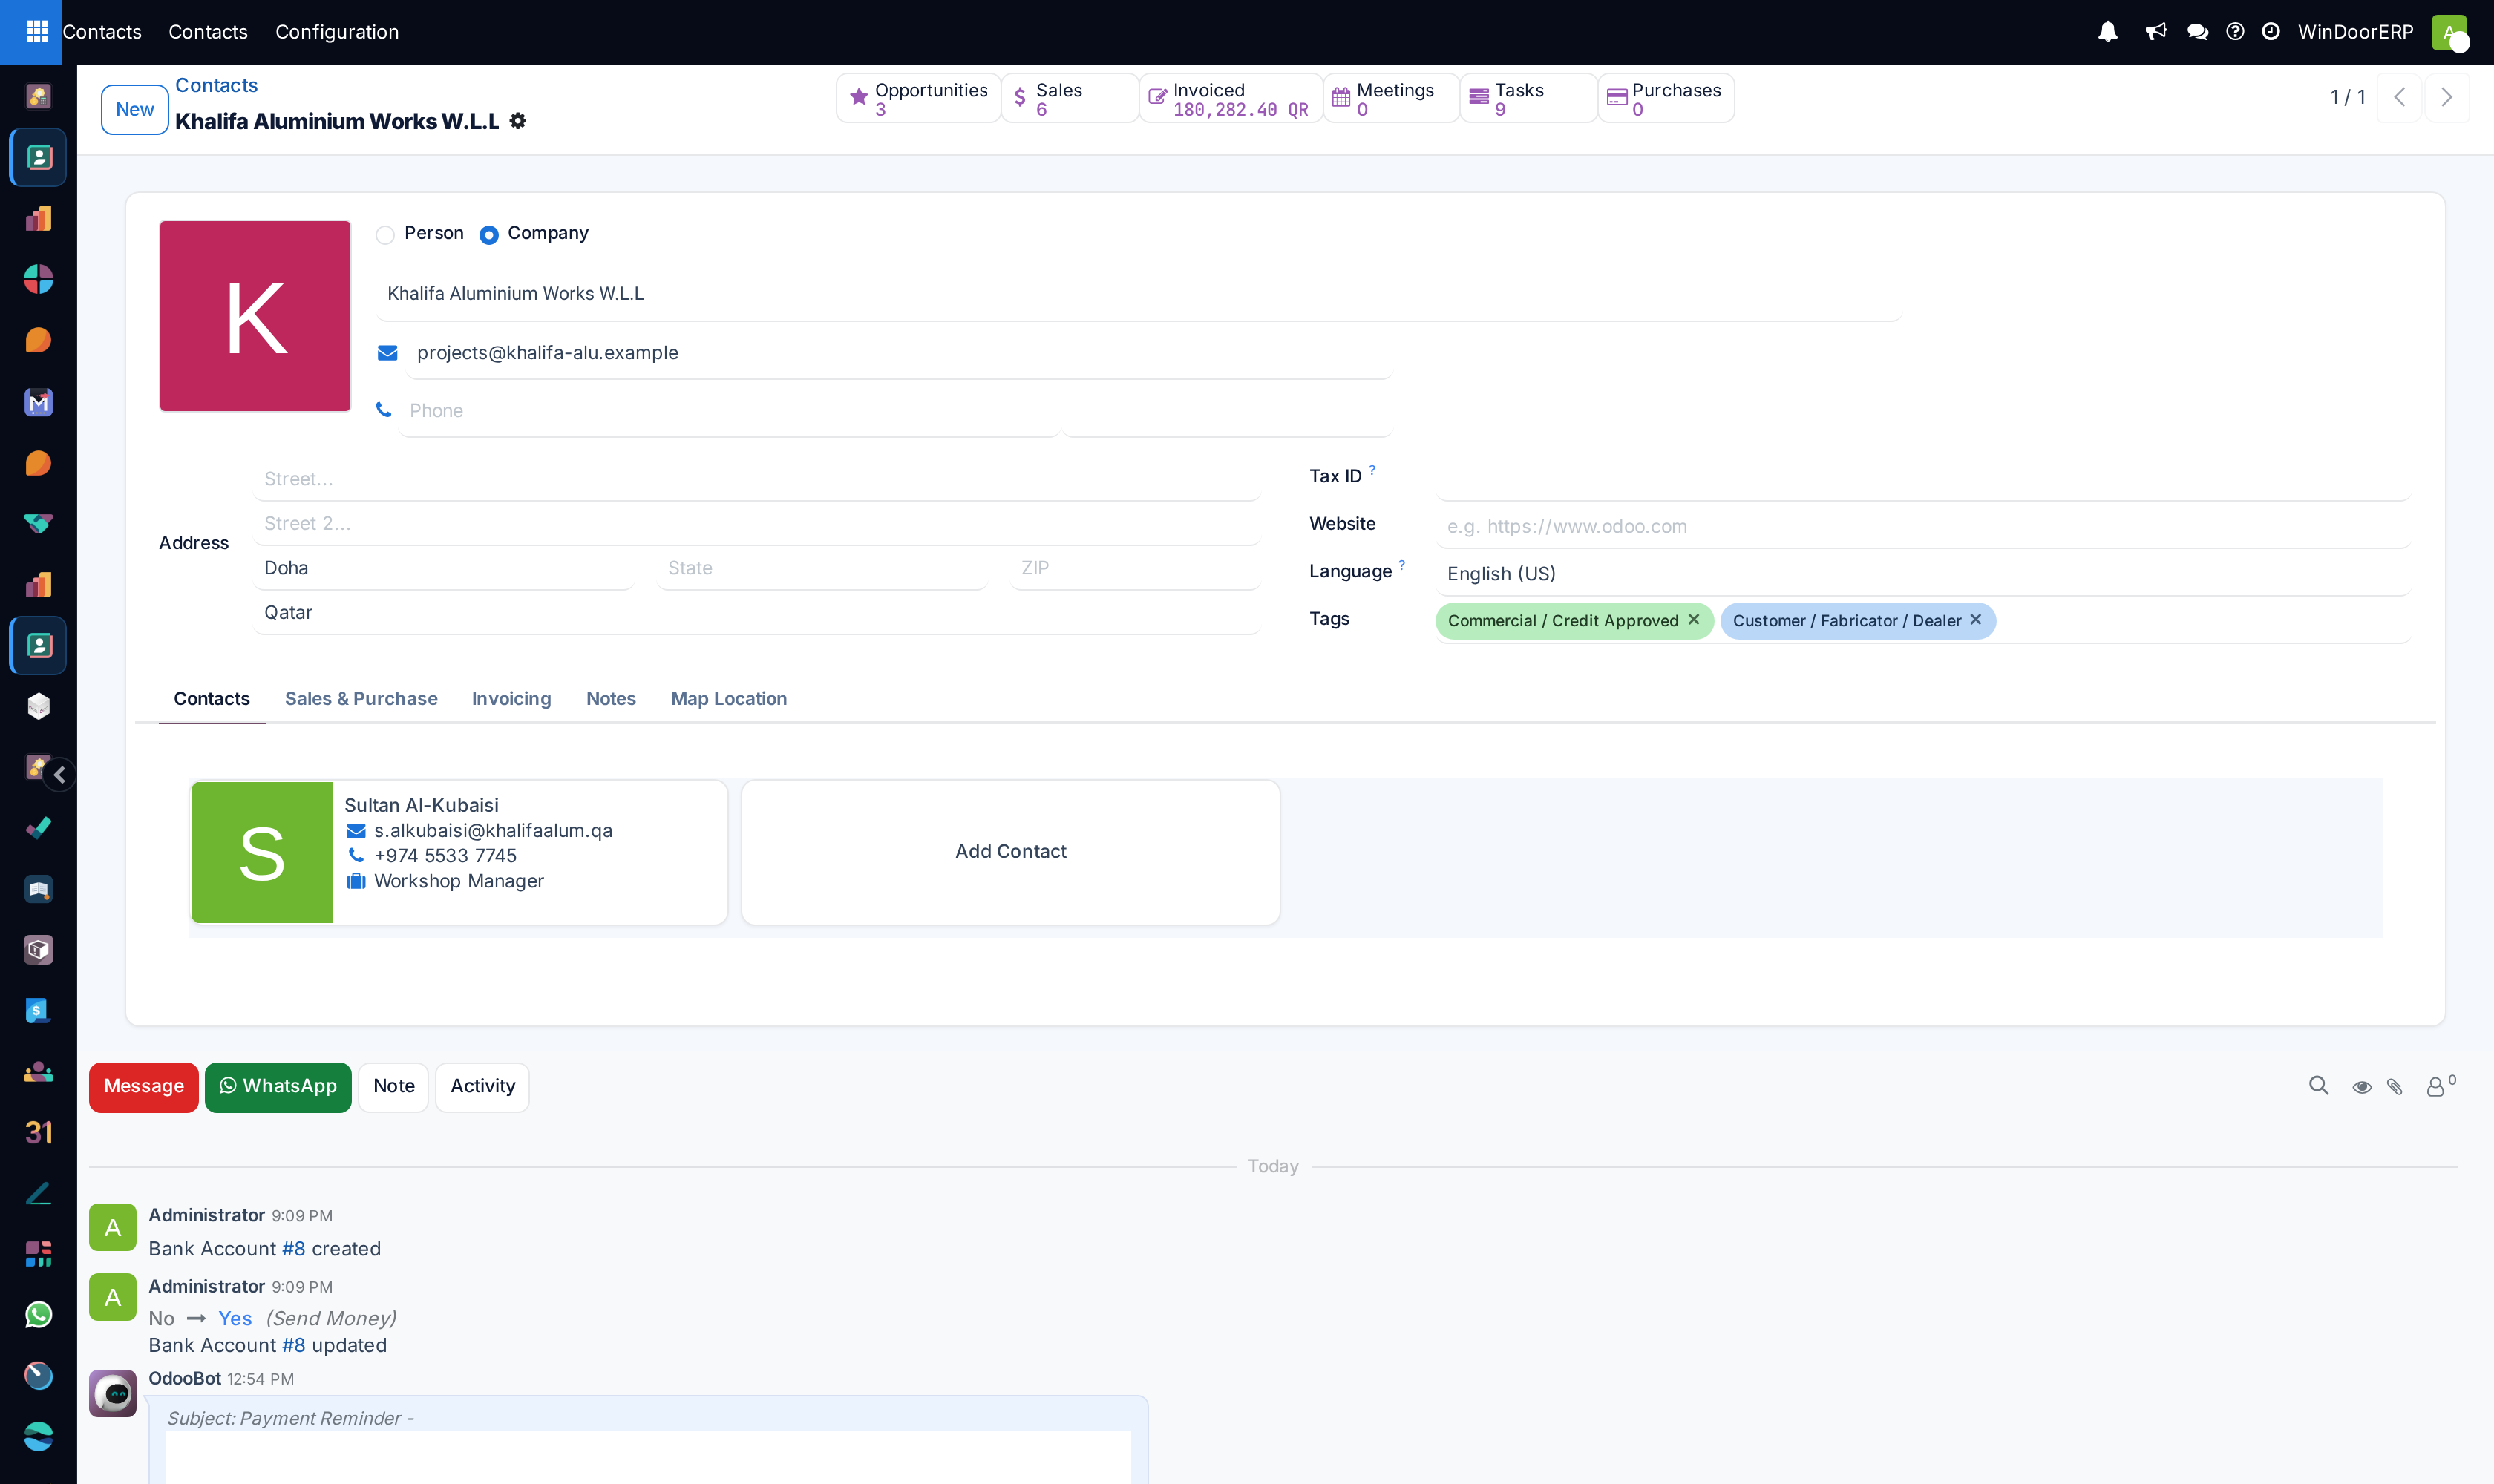Click the red Message button
Screen dimensions: 2494x1484
pos(144,1086)
